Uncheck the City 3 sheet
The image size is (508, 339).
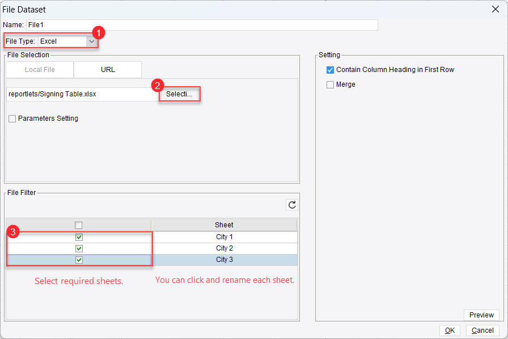78,259
